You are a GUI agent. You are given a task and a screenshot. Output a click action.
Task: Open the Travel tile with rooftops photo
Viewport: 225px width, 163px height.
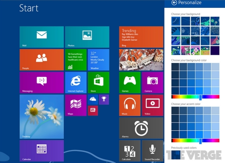(141, 60)
